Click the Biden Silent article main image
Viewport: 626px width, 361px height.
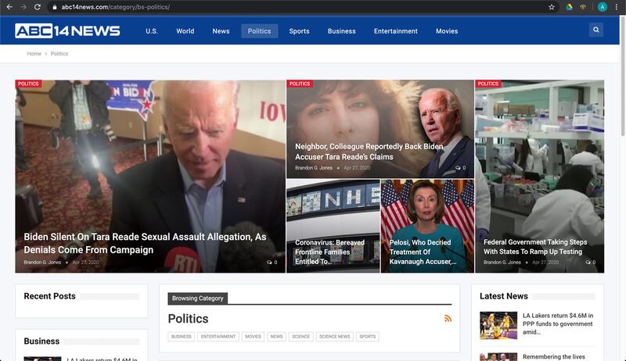click(x=150, y=176)
